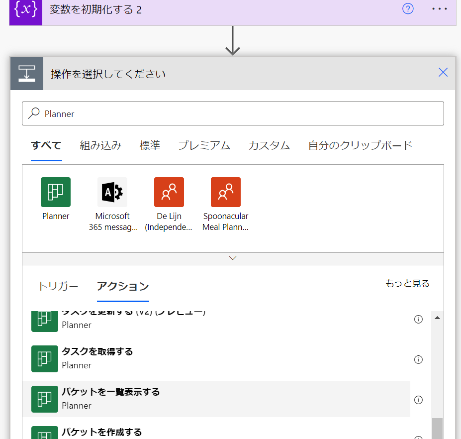The image size is (461, 439).
Task: Click the action list scroll-up arrow
Action: coord(438,318)
